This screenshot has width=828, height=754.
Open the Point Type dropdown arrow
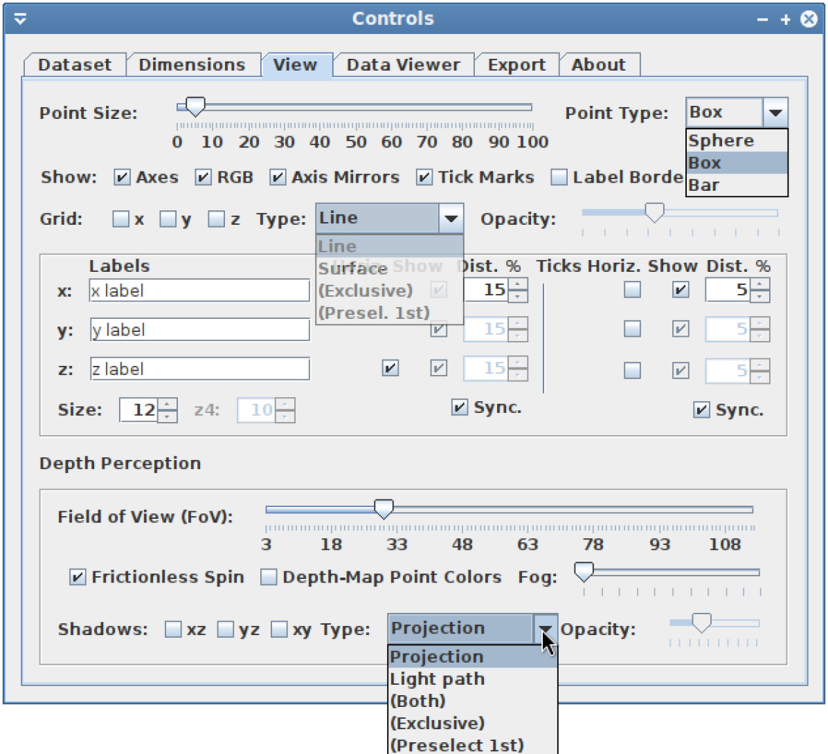pyautogui.click(x=775, y=113)
